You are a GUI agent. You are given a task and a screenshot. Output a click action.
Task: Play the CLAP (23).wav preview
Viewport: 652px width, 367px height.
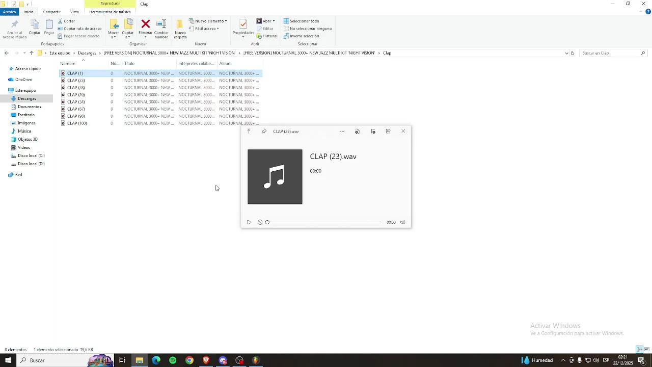click(x=249, y=222)
